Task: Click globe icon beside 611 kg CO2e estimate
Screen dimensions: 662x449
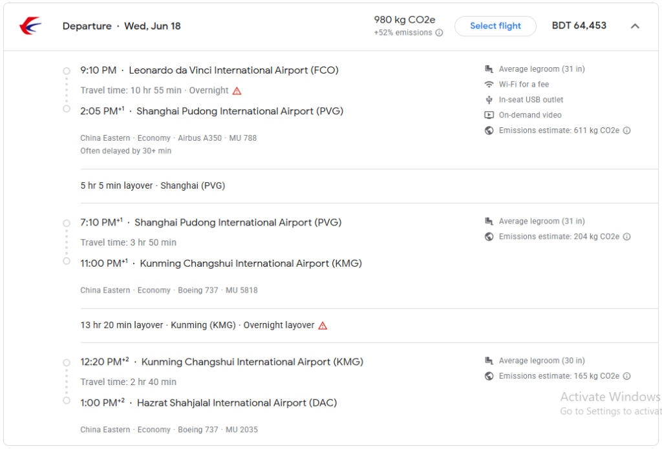Action: 489,131
